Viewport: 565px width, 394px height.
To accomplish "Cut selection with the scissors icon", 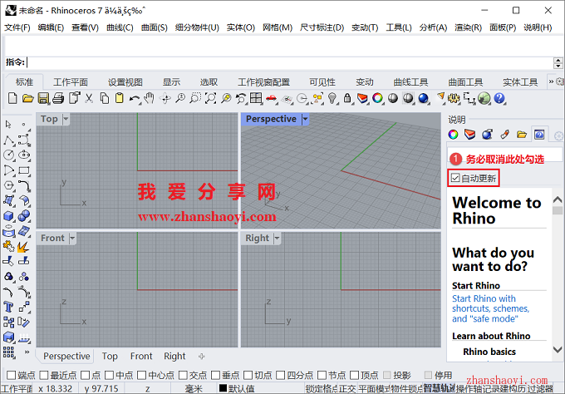I will point(89,98).
